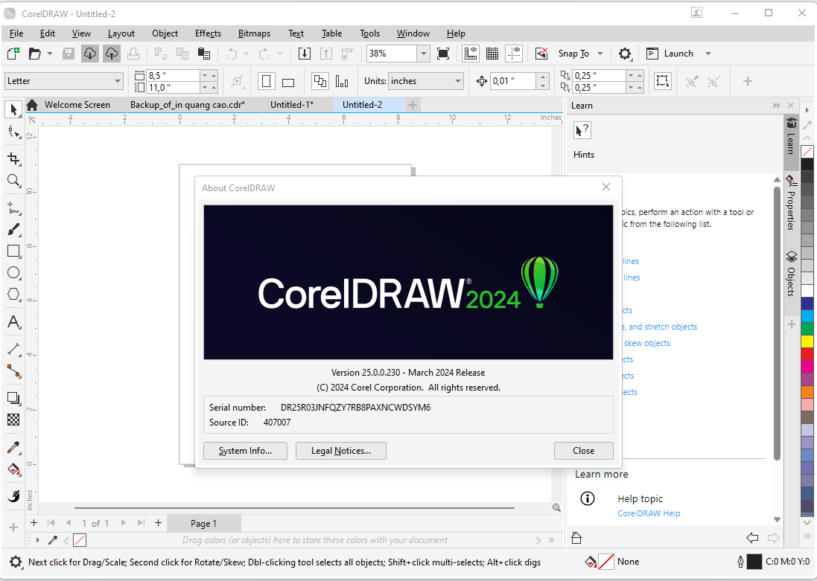This screenshot has height=581, width=817.
Task: Open System Info in About dialog
Action: click(246, 451)
